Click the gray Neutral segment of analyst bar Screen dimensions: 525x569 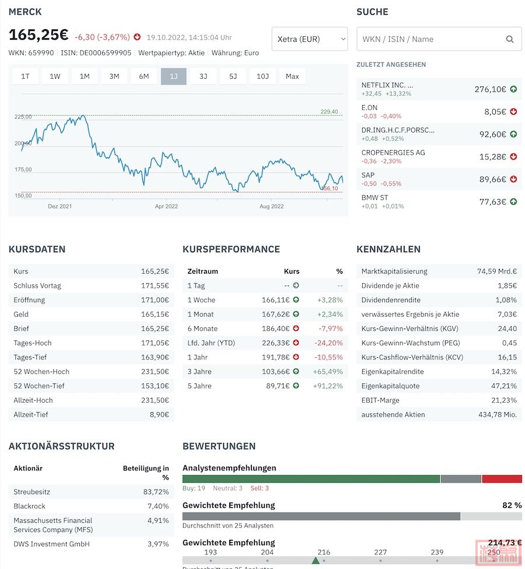pos(461,479)
